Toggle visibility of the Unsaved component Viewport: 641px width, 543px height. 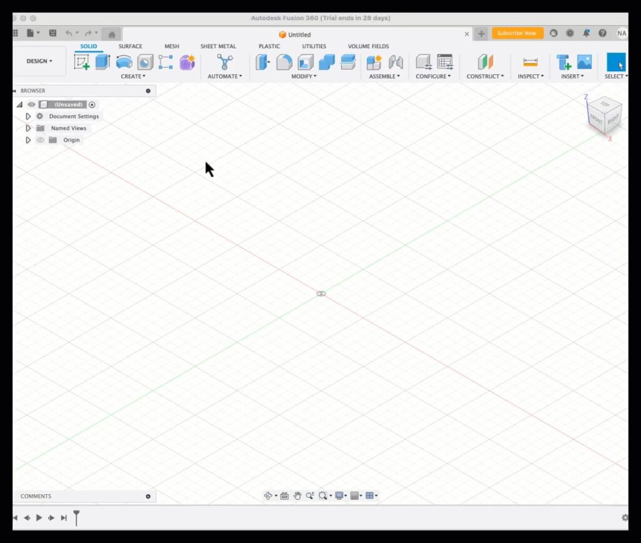(31, 104)
